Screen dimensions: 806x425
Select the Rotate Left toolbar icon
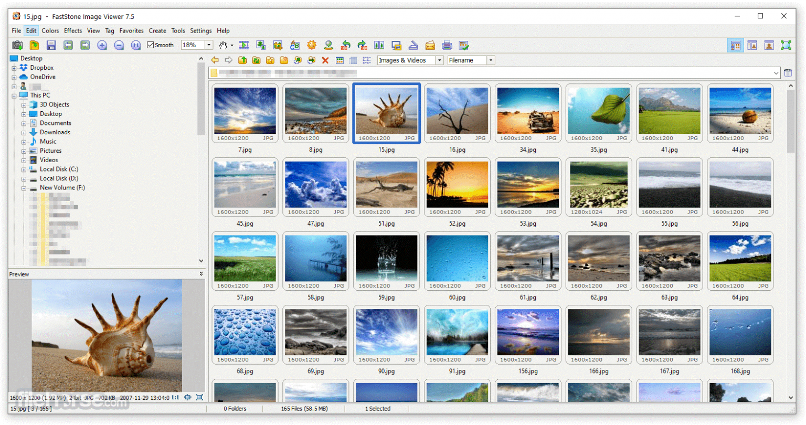(x=346, y=45)
